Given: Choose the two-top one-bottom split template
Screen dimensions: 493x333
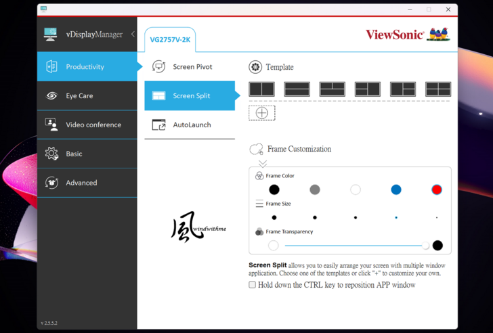Looking at the screenshot, I should point(332,89).
